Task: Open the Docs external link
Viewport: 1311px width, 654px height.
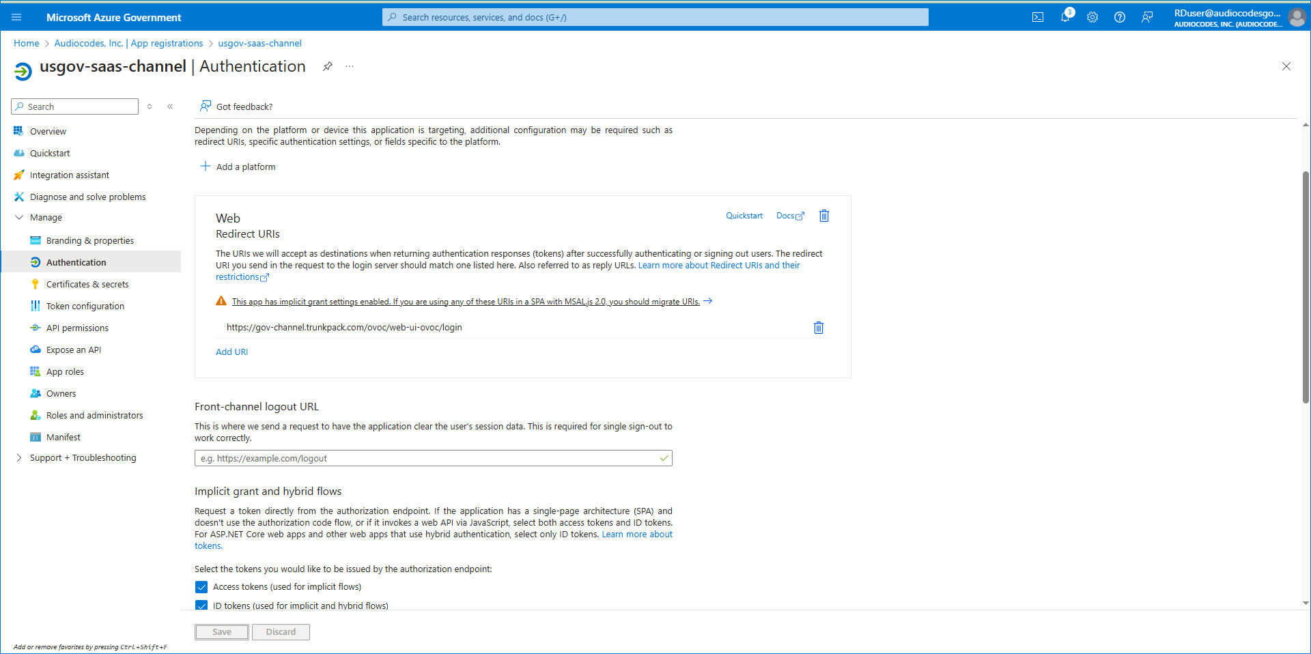Action: click(791, 216)
